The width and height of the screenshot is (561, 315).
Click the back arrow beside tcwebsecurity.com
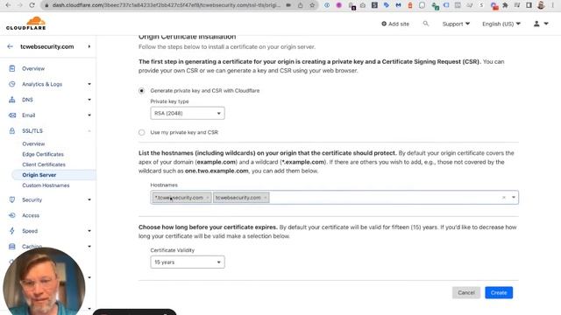point(10,46)
